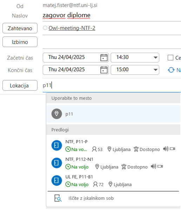Screen dimensions: 181x210
Task: Expand the 15:00 end time dropdown
Action: [x=155, y=70]
